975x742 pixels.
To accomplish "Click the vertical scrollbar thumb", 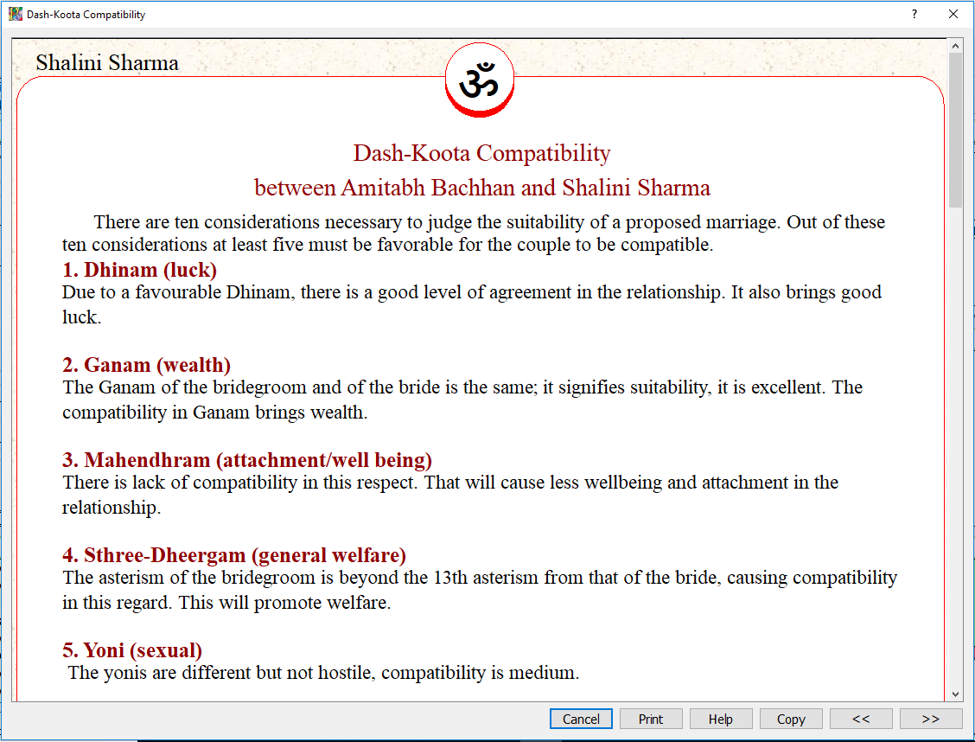I will tap(956, 131).
